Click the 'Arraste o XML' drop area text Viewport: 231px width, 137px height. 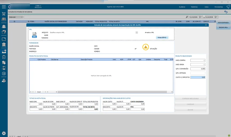149,32
